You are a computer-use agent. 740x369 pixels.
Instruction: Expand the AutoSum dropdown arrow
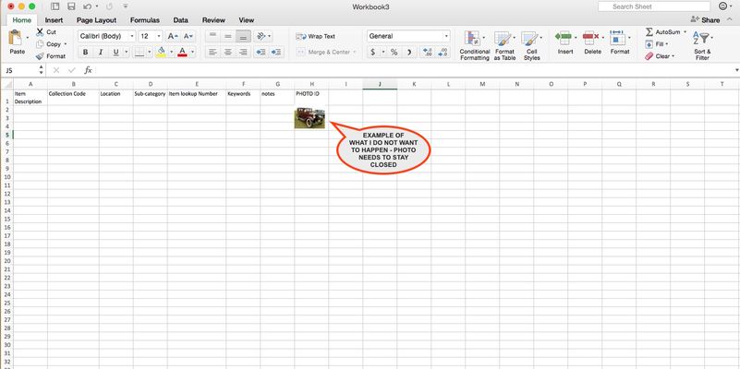click(x=685, y=32)
